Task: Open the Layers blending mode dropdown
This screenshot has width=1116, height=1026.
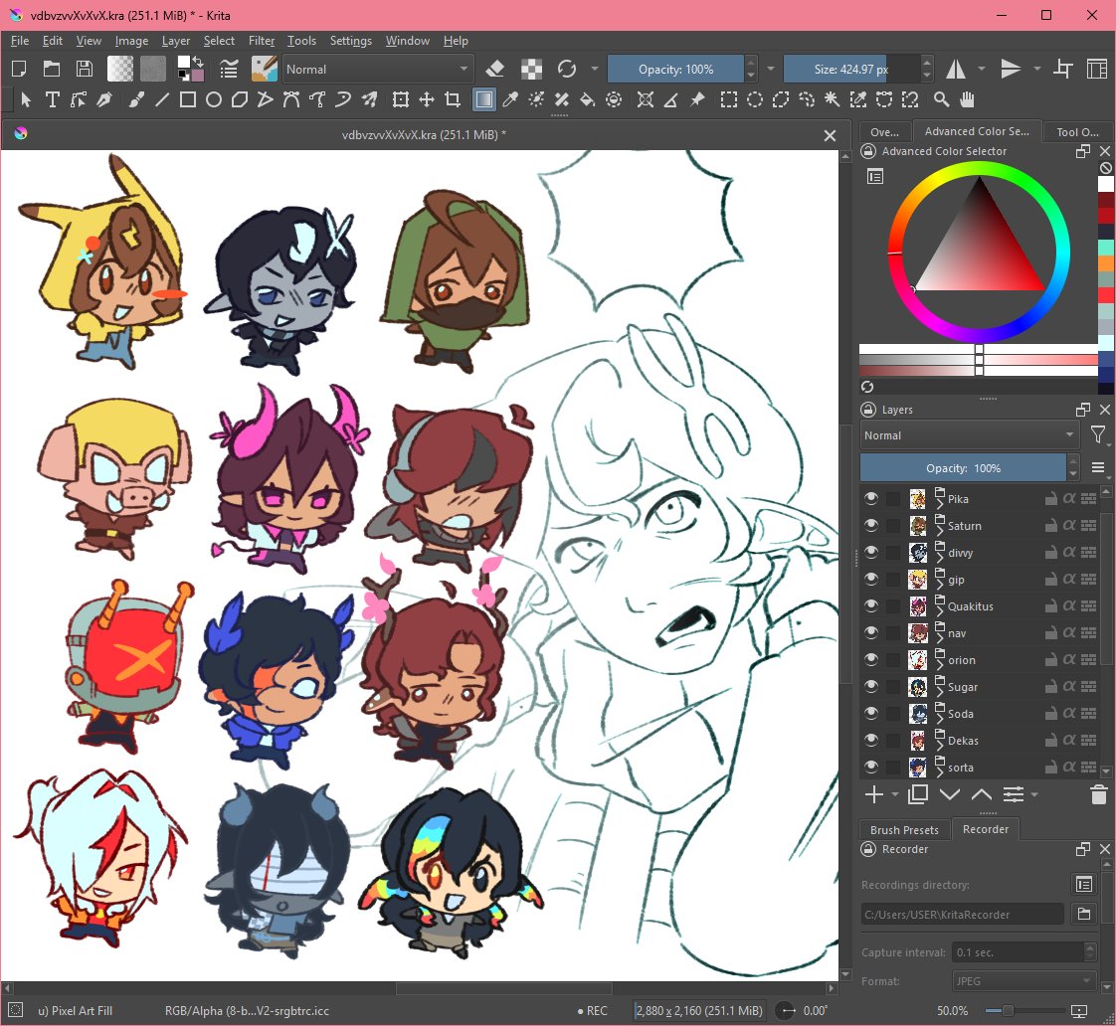Action: point(970,435)
